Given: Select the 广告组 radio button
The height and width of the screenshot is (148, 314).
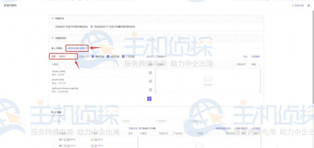Looking at the screenshot, I should pyautogui.click(x=52, y=112).
